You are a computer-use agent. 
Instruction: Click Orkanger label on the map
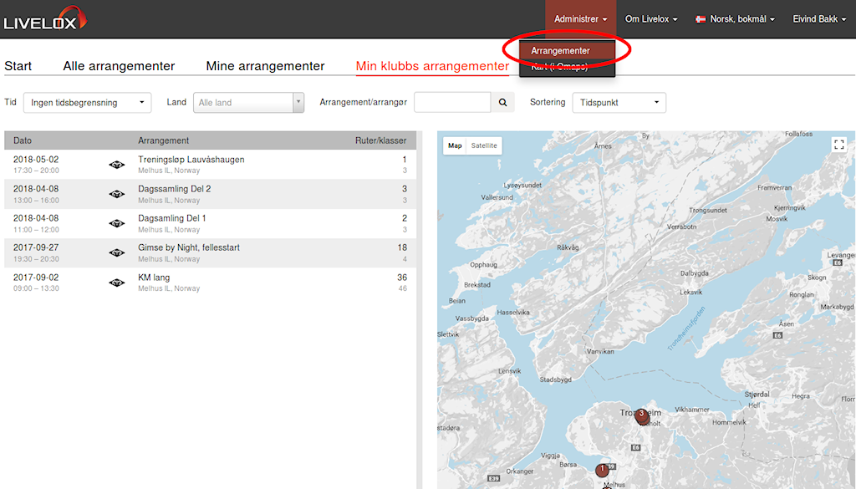click(520, 471)
